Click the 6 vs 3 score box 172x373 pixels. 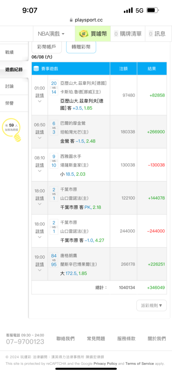(x=54, y=128)
